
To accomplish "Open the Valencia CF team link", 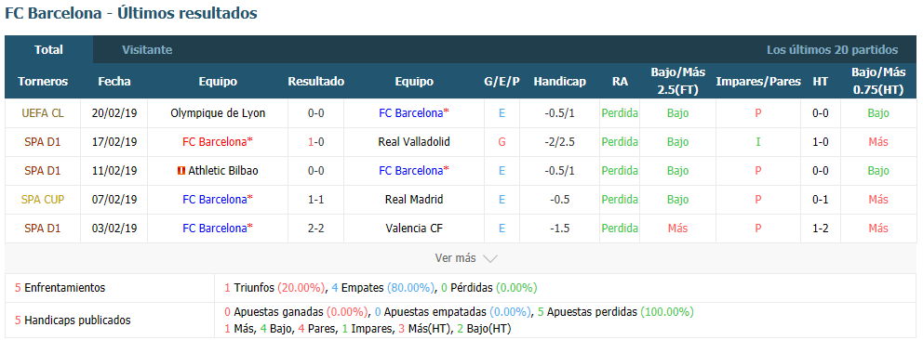I will (414, 229).
